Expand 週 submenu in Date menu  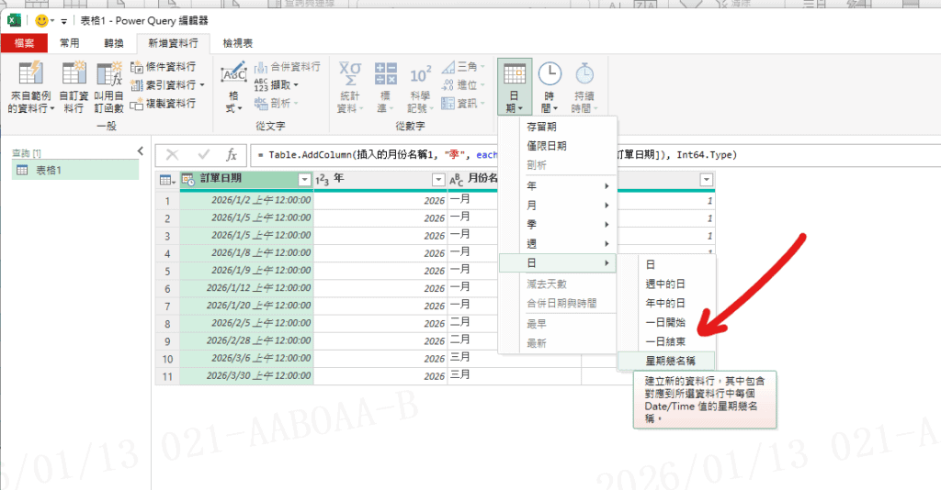click(558, 244)
